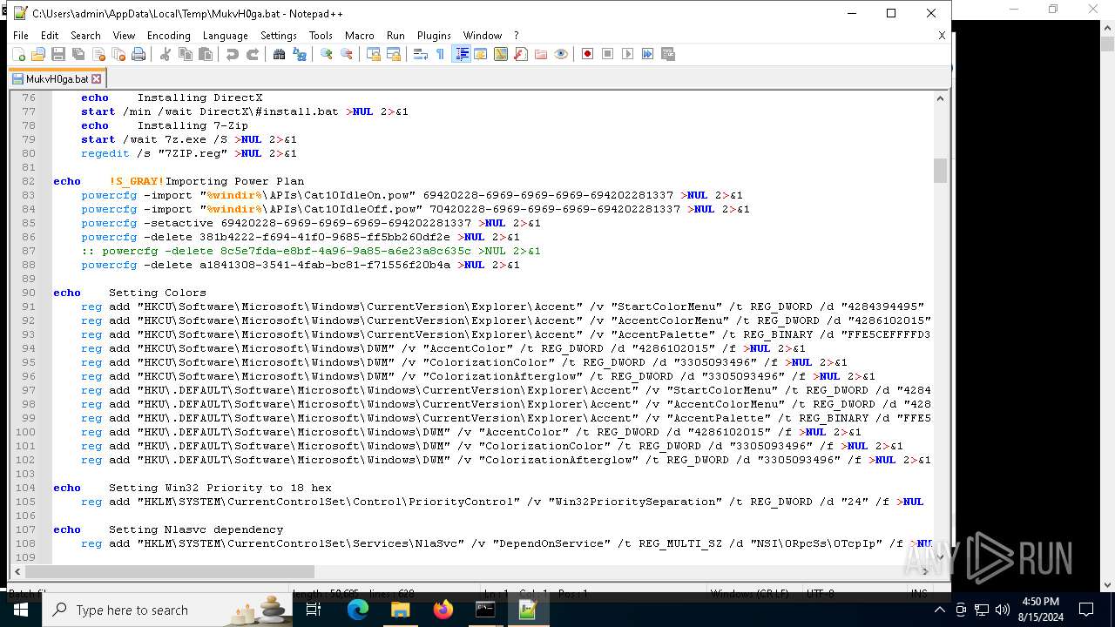Screen dimensions: 1115x627
Task: Open the File menu
Action: click(x=21, y=36)
